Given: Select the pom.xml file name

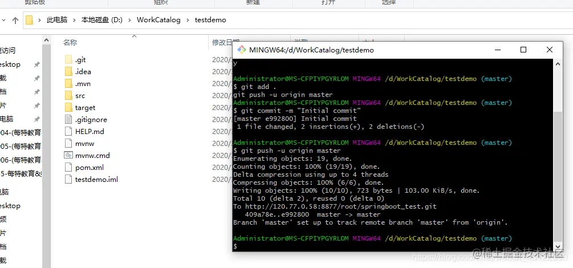Looking at the screenshot, I should [90, 168].
